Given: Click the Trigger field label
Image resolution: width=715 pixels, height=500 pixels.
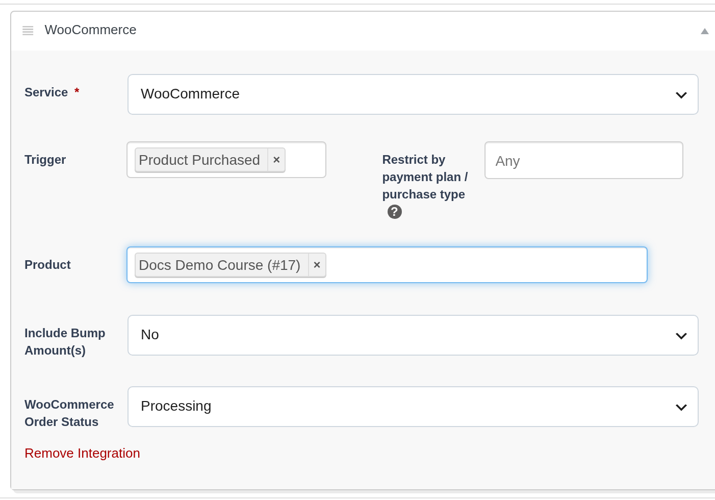Looking at the screenshot, I should (x=45, y=160).
